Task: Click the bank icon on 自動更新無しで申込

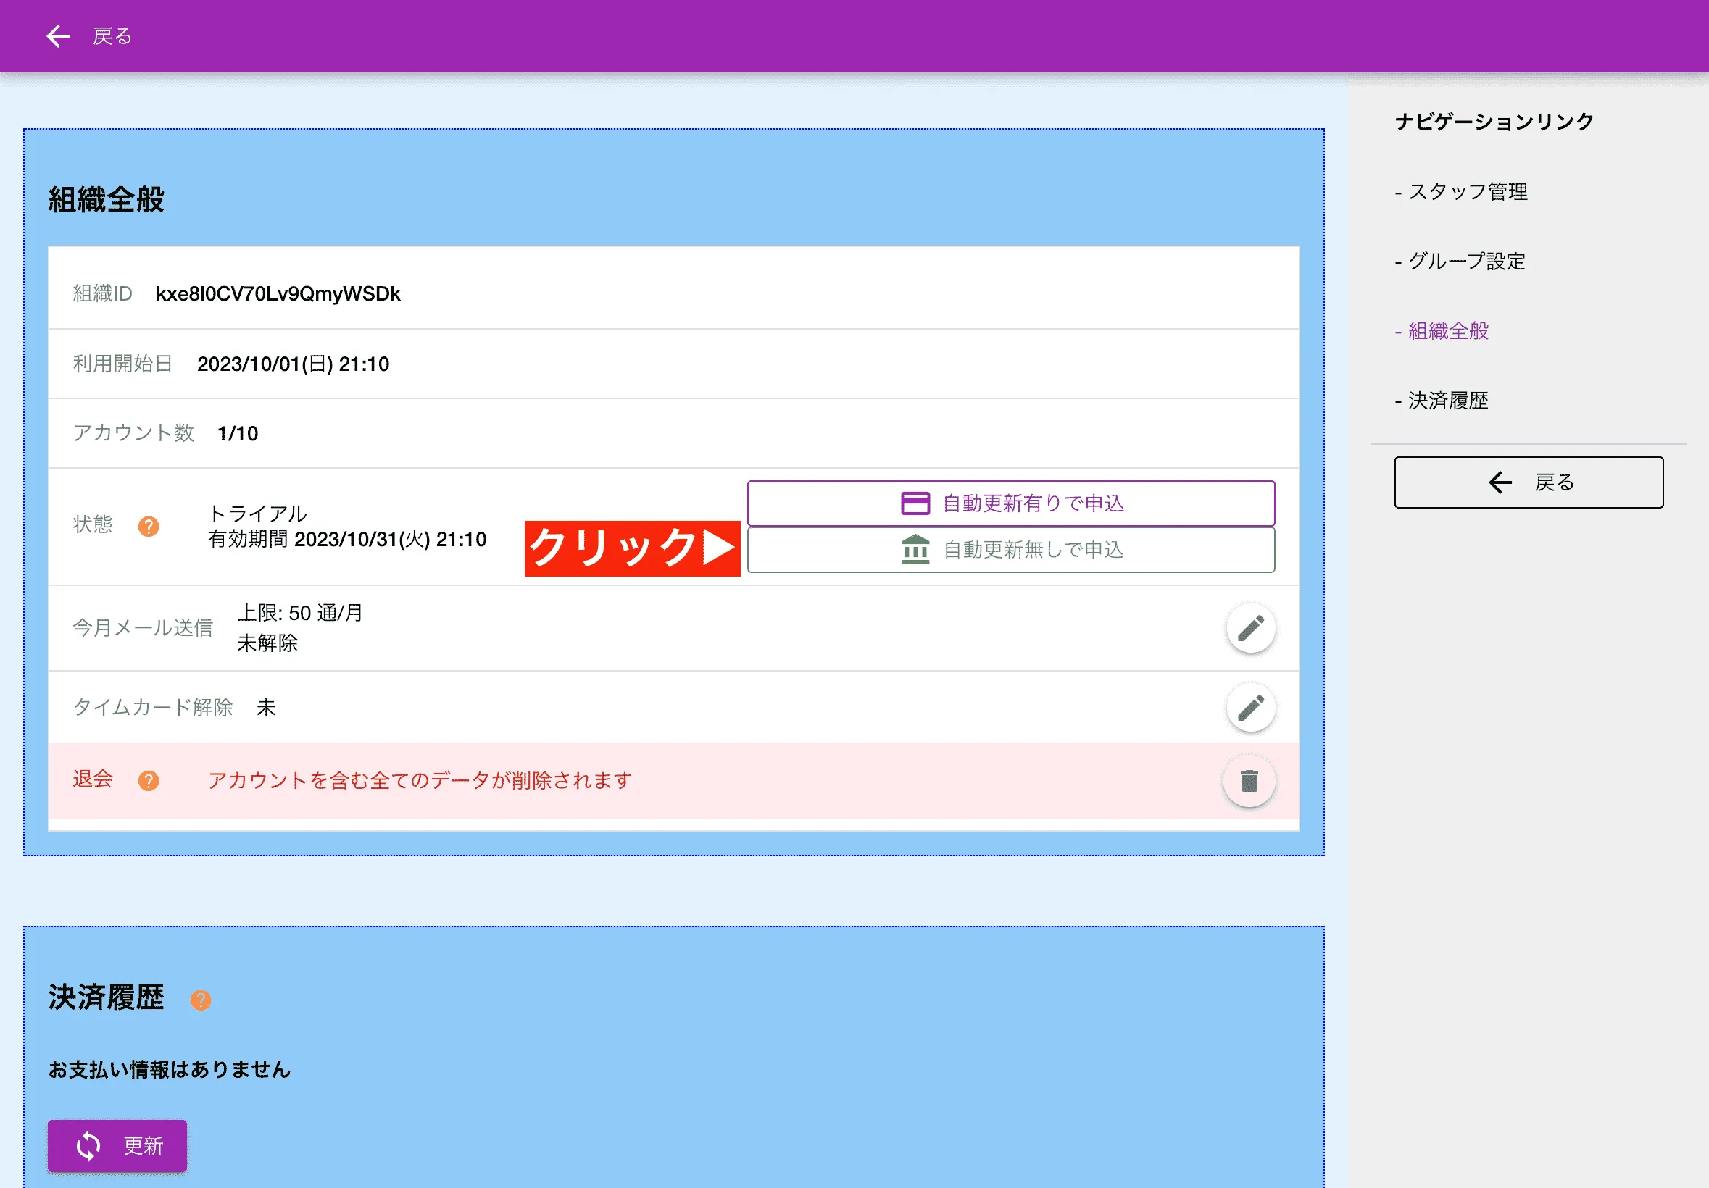Action: 915,551
